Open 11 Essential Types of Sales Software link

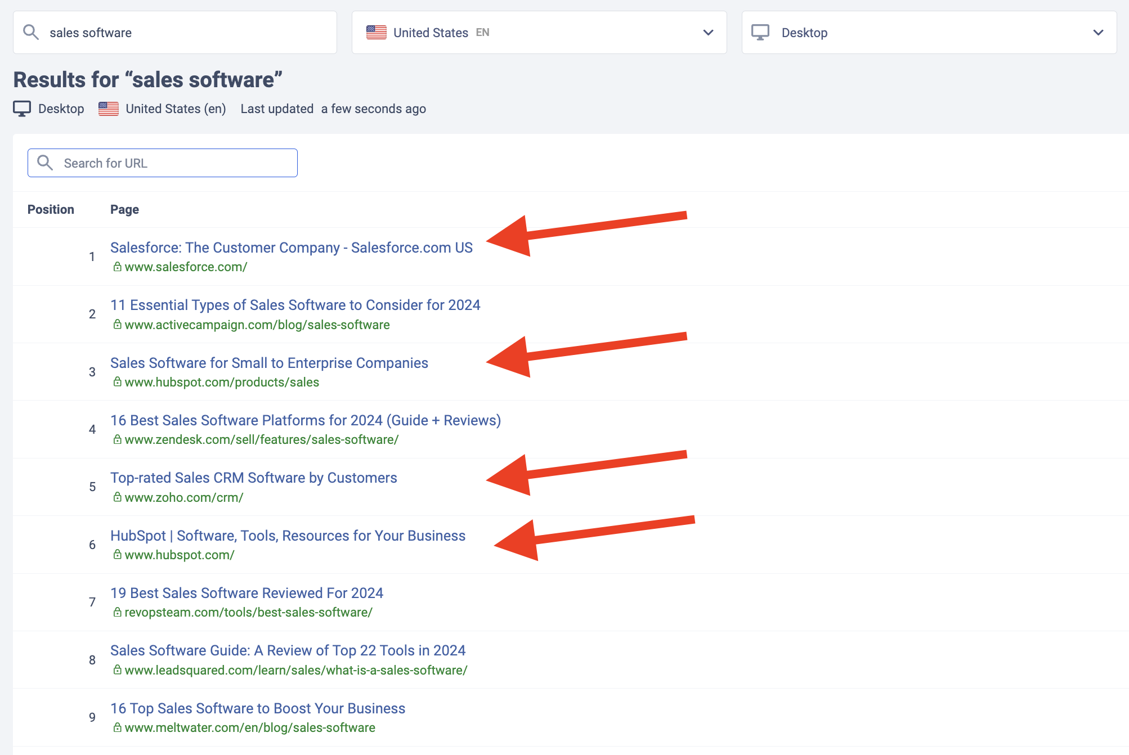click(x=295, y=305)
